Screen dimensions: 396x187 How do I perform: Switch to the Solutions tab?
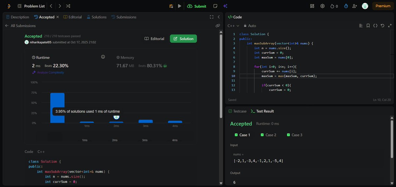(x=97, y=17)
